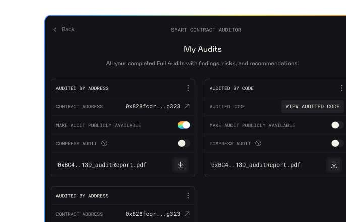Enable Compress Audit on Audited By Code card

(x=337, y=143)
